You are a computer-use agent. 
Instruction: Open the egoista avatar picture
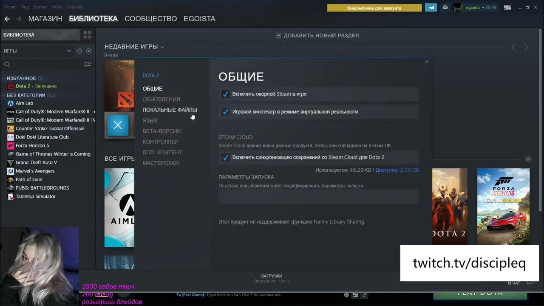coord(458,8)
